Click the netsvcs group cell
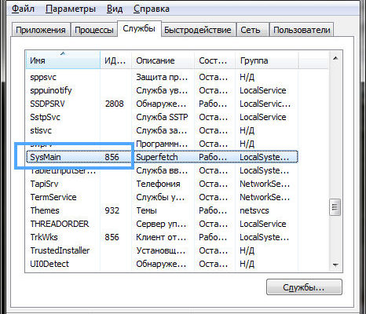 (254, 210)
